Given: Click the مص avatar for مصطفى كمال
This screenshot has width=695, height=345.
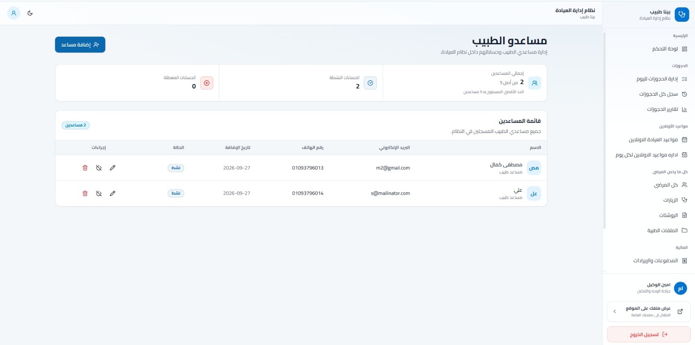Looking at the screenshot, I should pos(534,168).
